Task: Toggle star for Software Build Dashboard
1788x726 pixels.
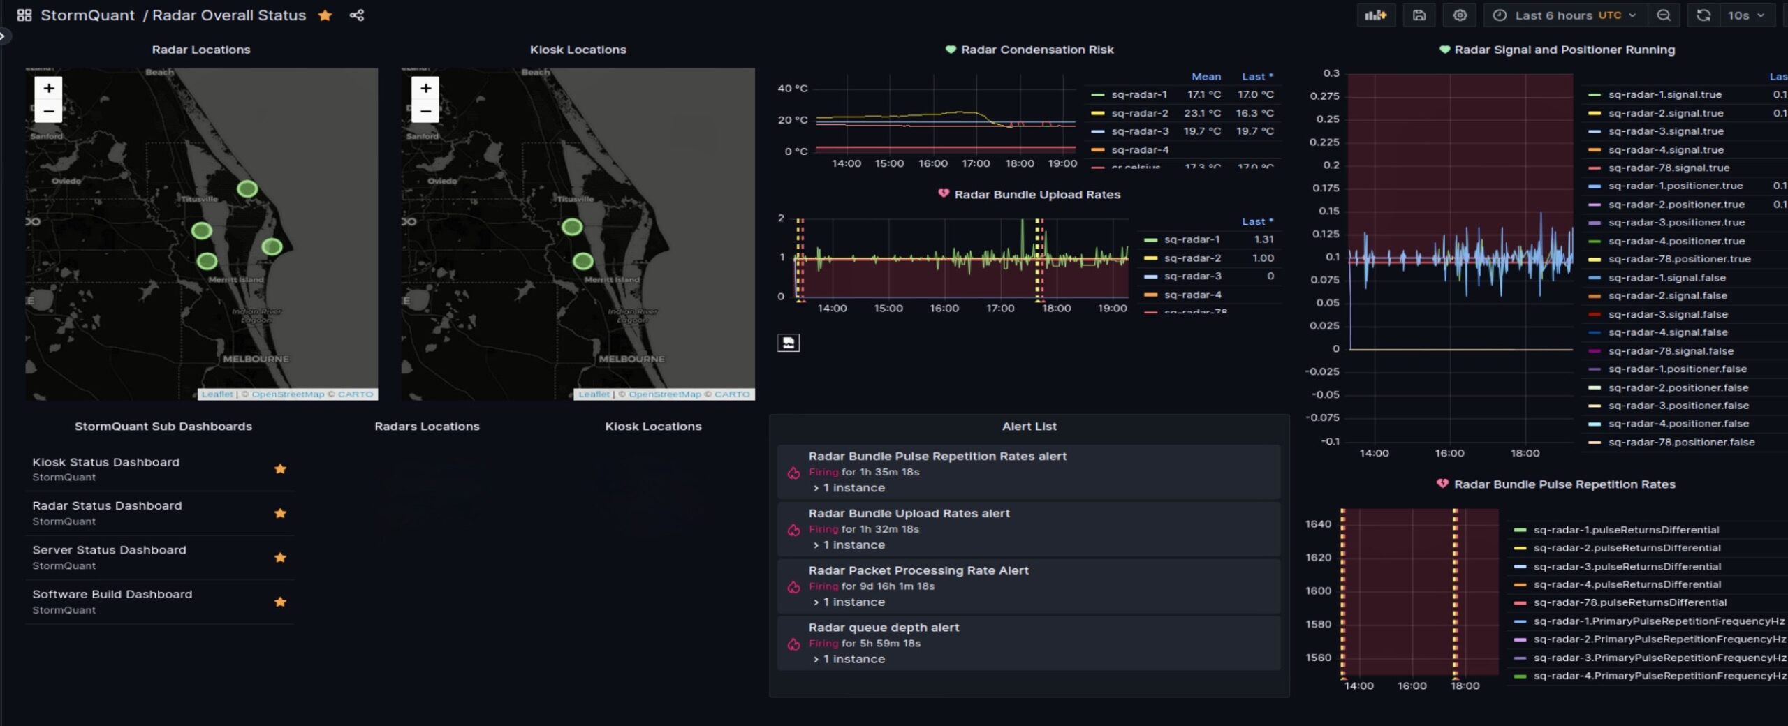Action: (280, 602)
